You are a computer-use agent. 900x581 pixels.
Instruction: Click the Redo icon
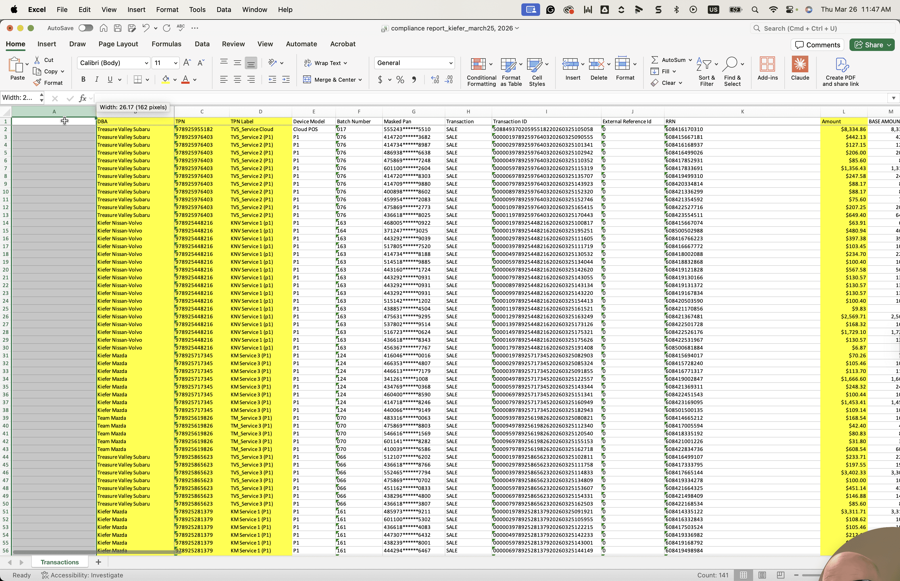point(167,28)
